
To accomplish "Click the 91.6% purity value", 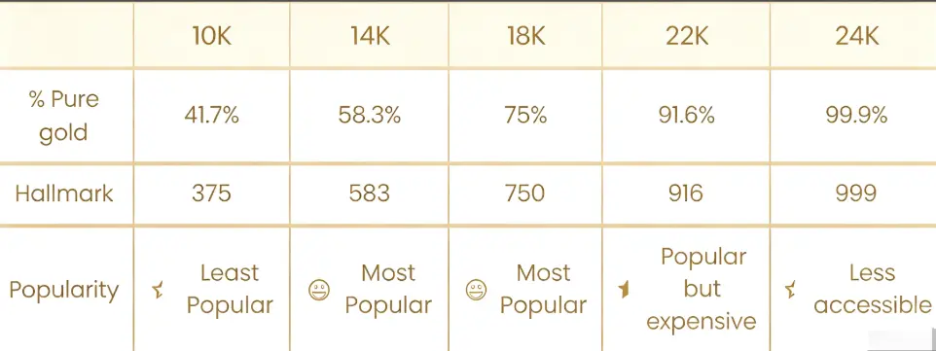I will (687, 115).
